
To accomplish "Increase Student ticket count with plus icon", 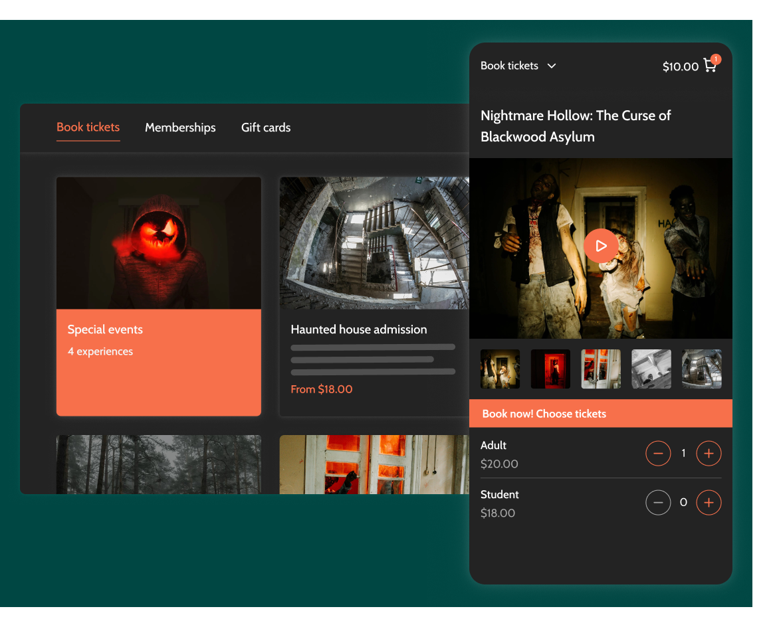I will point(709,502).
